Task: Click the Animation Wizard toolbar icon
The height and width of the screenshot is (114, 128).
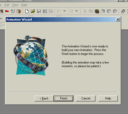Action: [x=2, y=11]
